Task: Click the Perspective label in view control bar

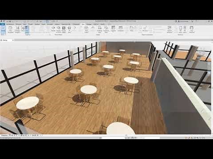Action: [x=4, y=135]
